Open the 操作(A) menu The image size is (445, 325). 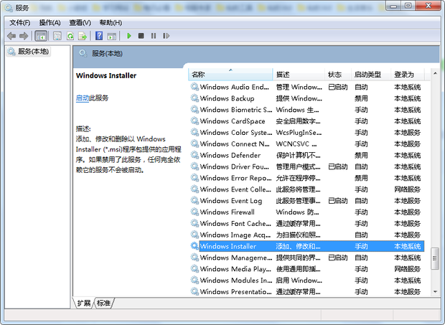50,22
